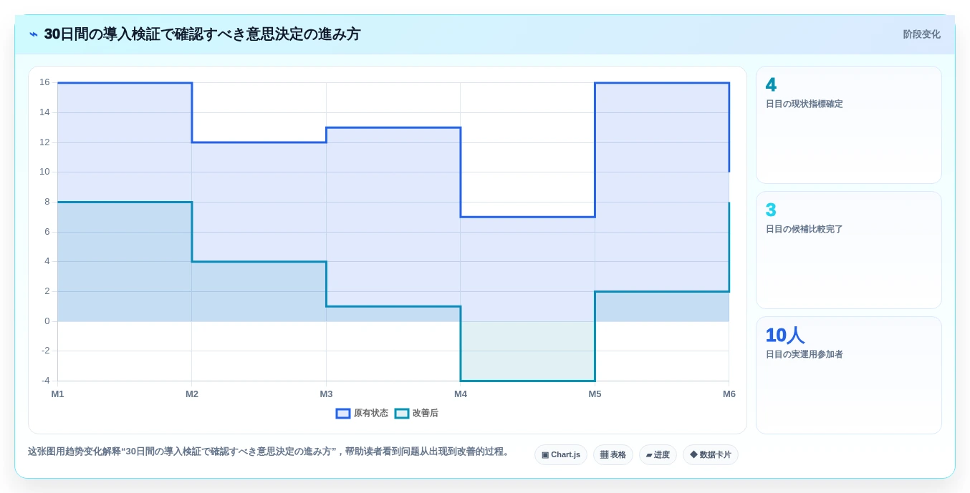Screen dimensions: 970x493
Task: Click the M4 axis label
Action: coord(461,394)
